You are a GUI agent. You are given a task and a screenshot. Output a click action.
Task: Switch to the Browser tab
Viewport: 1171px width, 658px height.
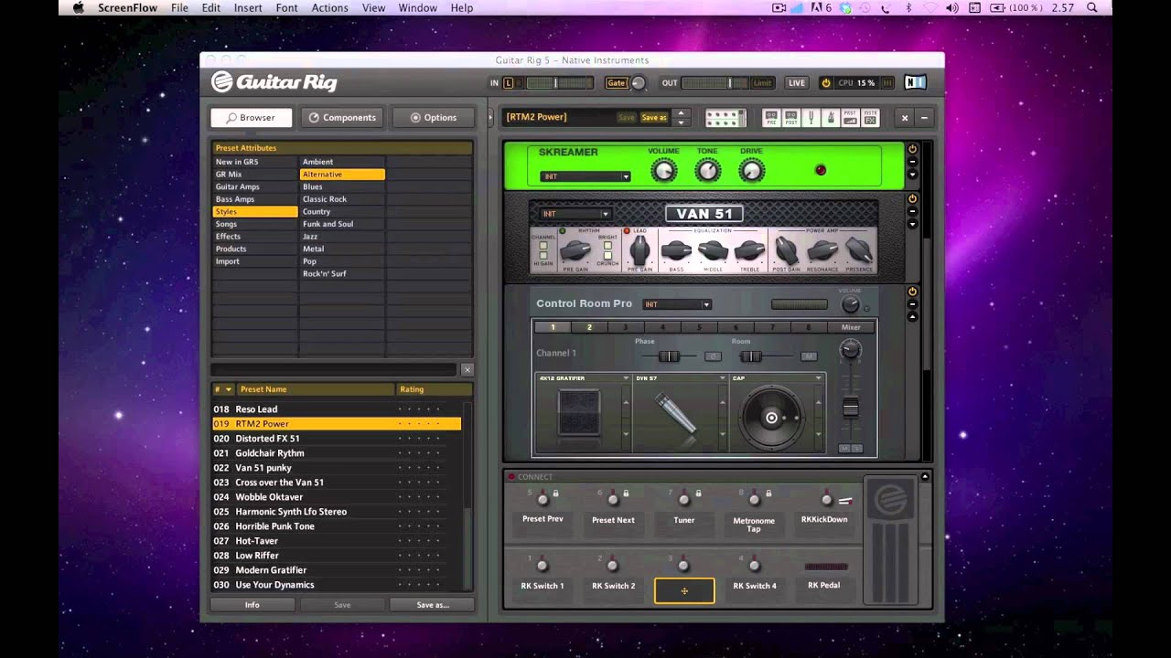coord(252,117)
